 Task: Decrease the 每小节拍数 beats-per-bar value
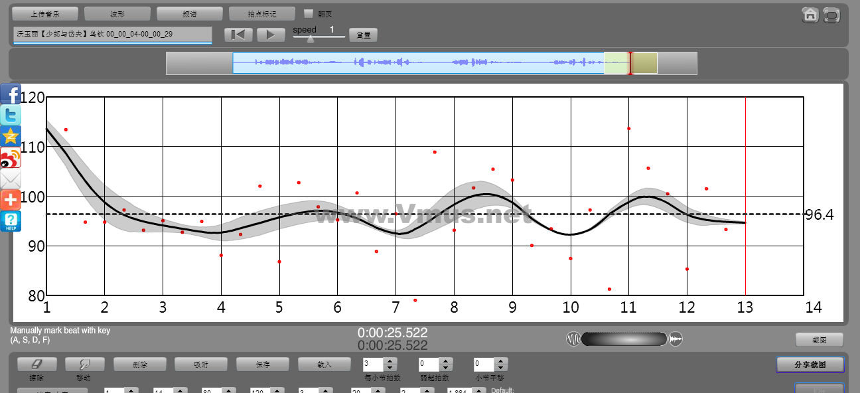pyautogui.click(x=391, y=368)
